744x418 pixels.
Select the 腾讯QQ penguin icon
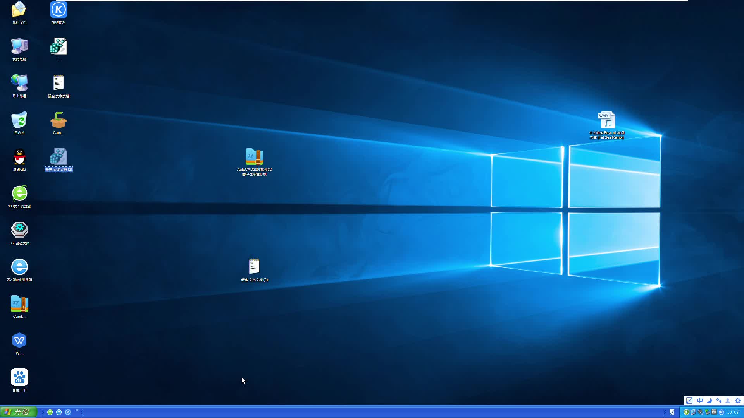pos(19,157)
